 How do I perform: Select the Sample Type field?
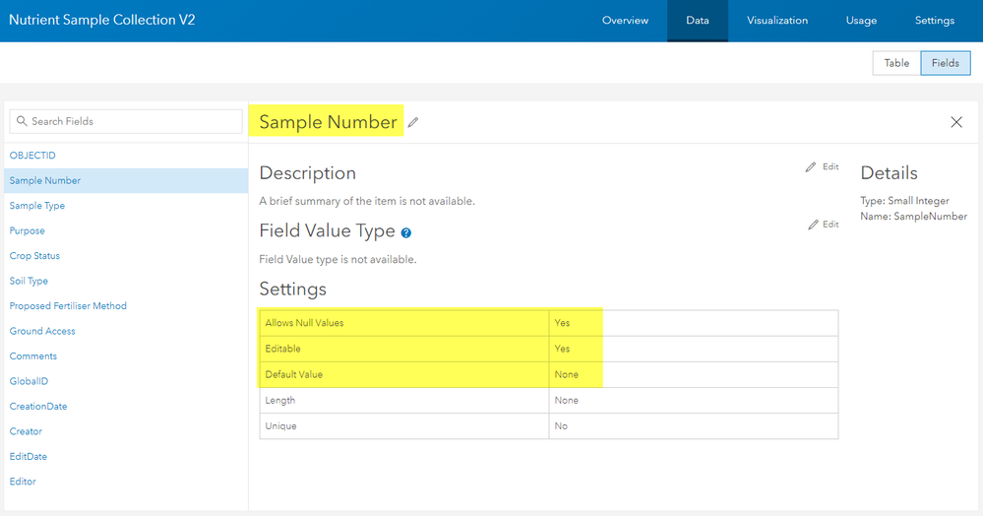pyautogui.click(x=37, y=206)
